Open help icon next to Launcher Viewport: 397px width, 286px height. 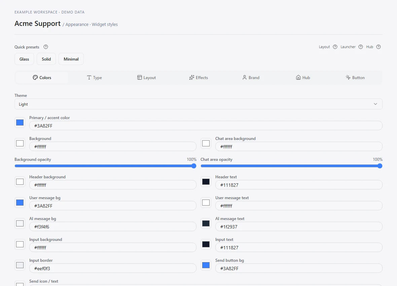point(361,47)
